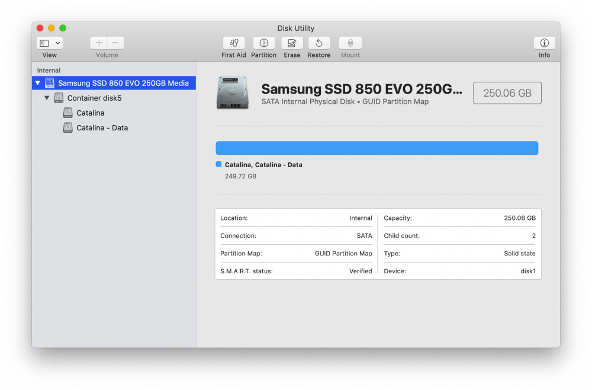Click the Mount toolbar icon
The image size is (592, 390).
pyautogui.click(x=350, y=43)
